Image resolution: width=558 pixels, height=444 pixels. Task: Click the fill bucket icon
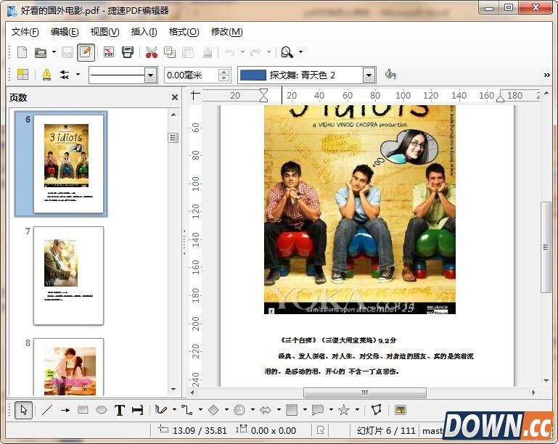click(390, 75)
